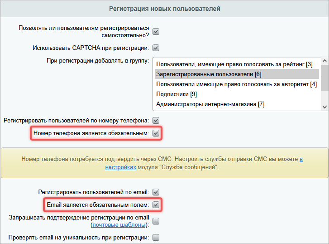
Task: Click the Регистрация новых пользователей section header
Action: pyautogui.click(x=164, y=9)
